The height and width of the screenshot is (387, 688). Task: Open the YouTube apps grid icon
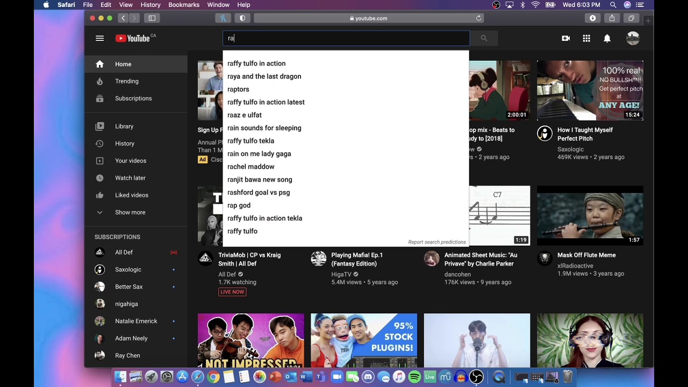pos(586,38)
